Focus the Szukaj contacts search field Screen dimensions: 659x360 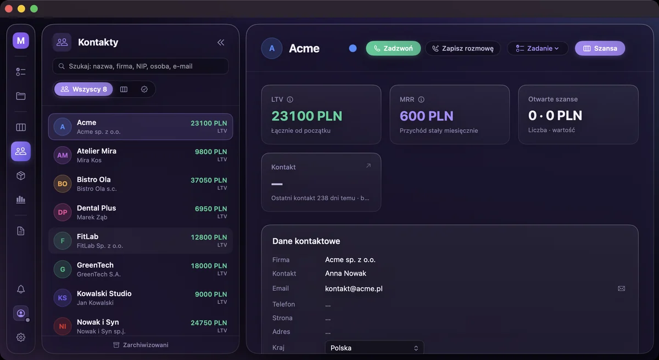click(x=141, y=66)
